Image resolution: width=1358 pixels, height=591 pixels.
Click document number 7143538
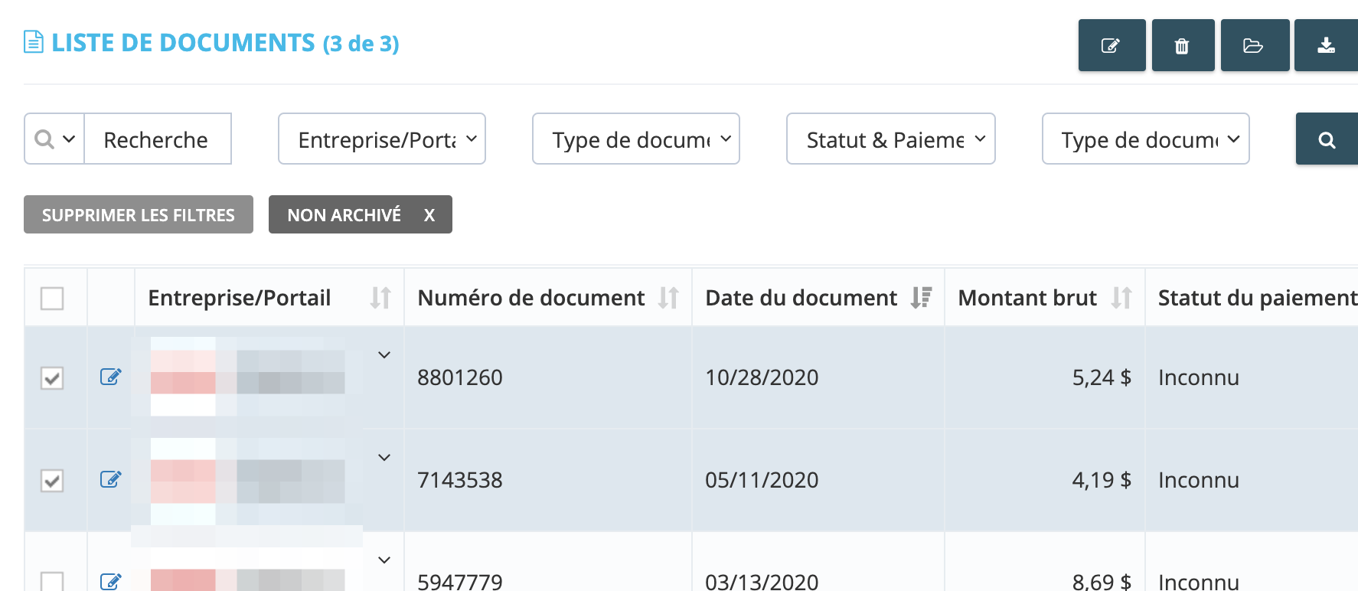(x=460, y=480)
